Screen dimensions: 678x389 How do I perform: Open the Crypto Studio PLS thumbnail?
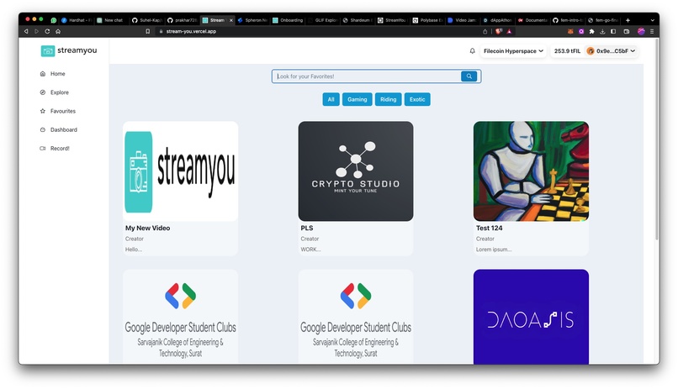coord(356,171)
